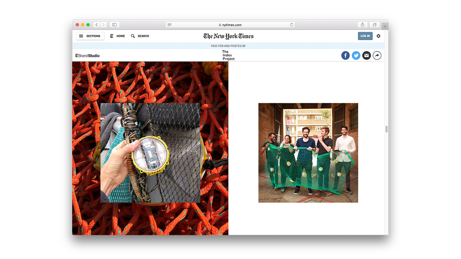461x259 pixels.
Task: Click the team holding green net photo
Action: 308,153
